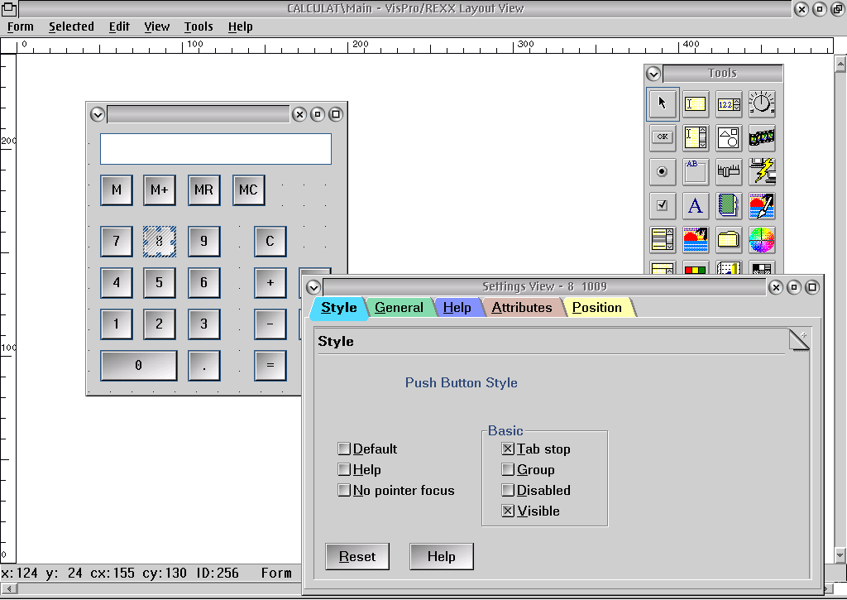Viewport: 847px width, 600px height.
Task: Switch to the Attributes tab
Action: pos(522,308)
